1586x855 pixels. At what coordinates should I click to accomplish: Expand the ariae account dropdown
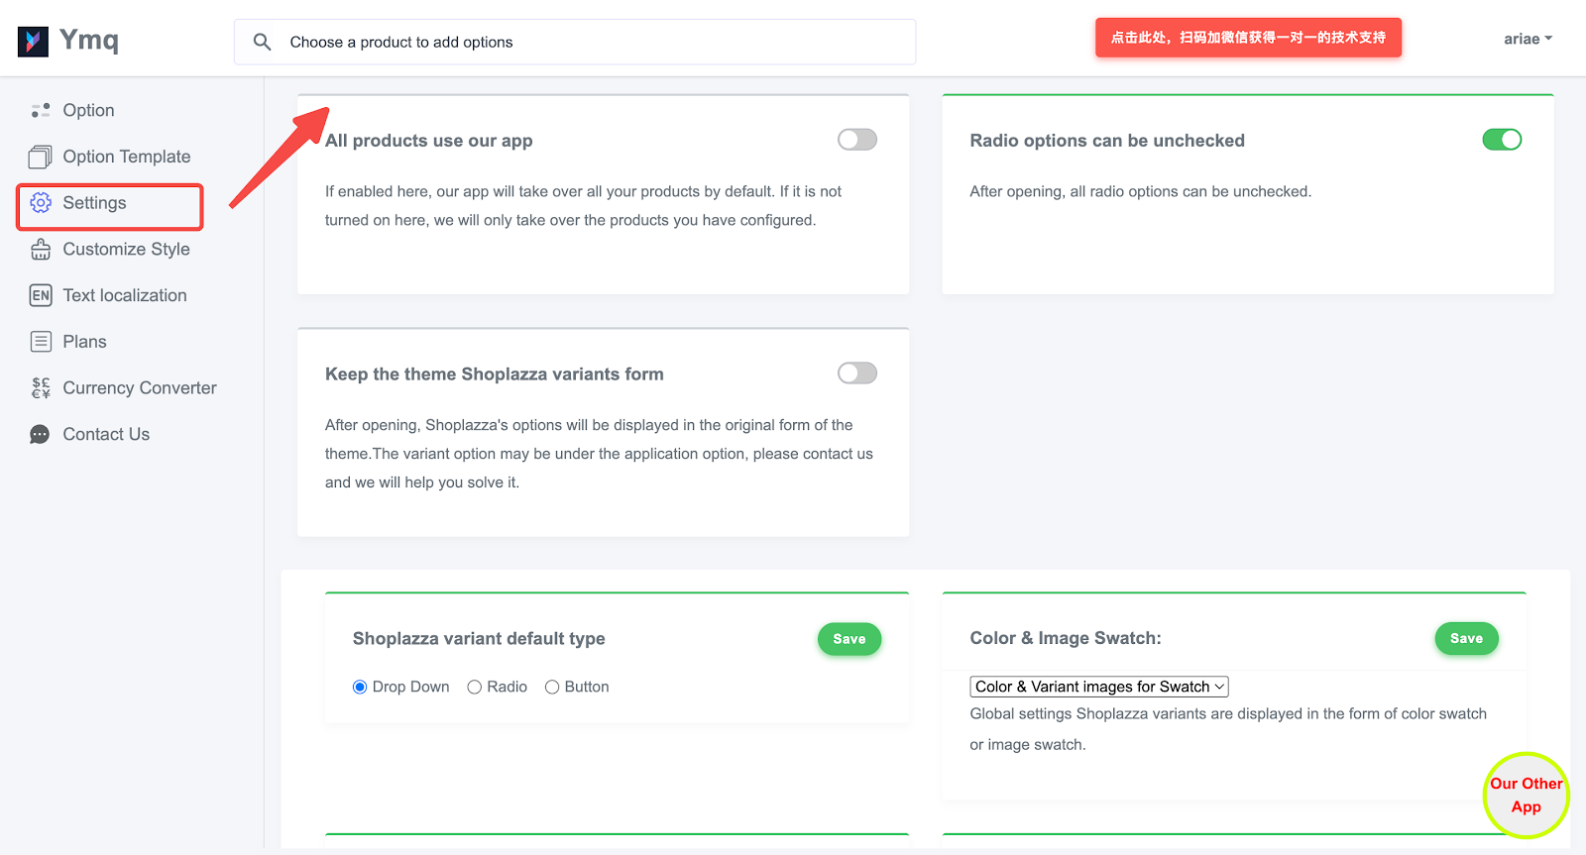coord(1527,40)
